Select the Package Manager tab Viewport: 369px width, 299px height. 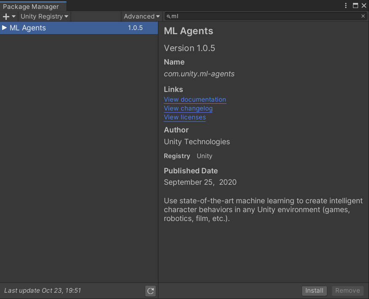[x=31, y=6]
